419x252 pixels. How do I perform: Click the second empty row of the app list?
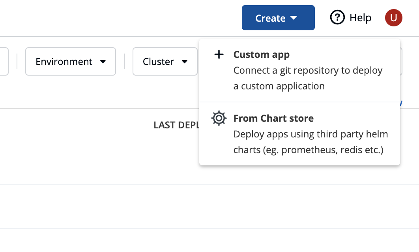tap(99, 206)
